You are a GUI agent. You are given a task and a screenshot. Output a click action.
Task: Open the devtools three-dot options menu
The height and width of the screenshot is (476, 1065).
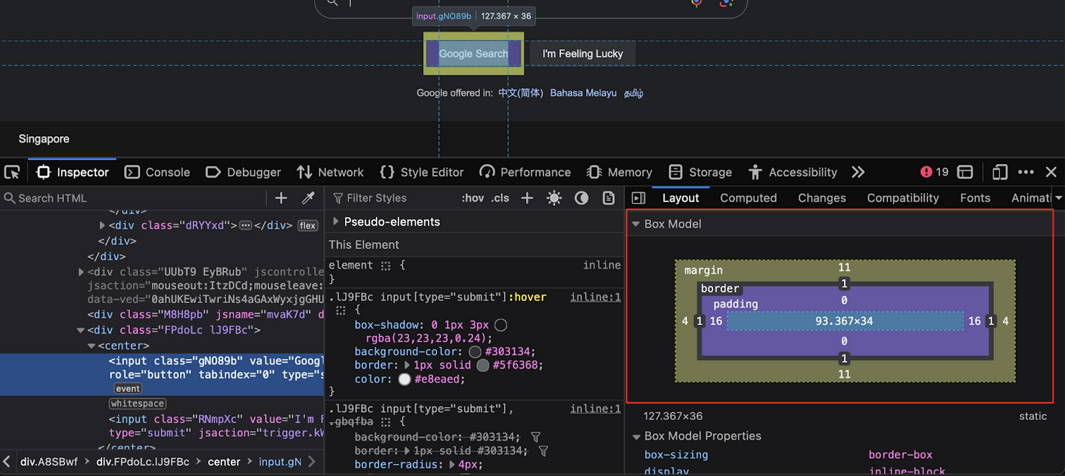1026,172
